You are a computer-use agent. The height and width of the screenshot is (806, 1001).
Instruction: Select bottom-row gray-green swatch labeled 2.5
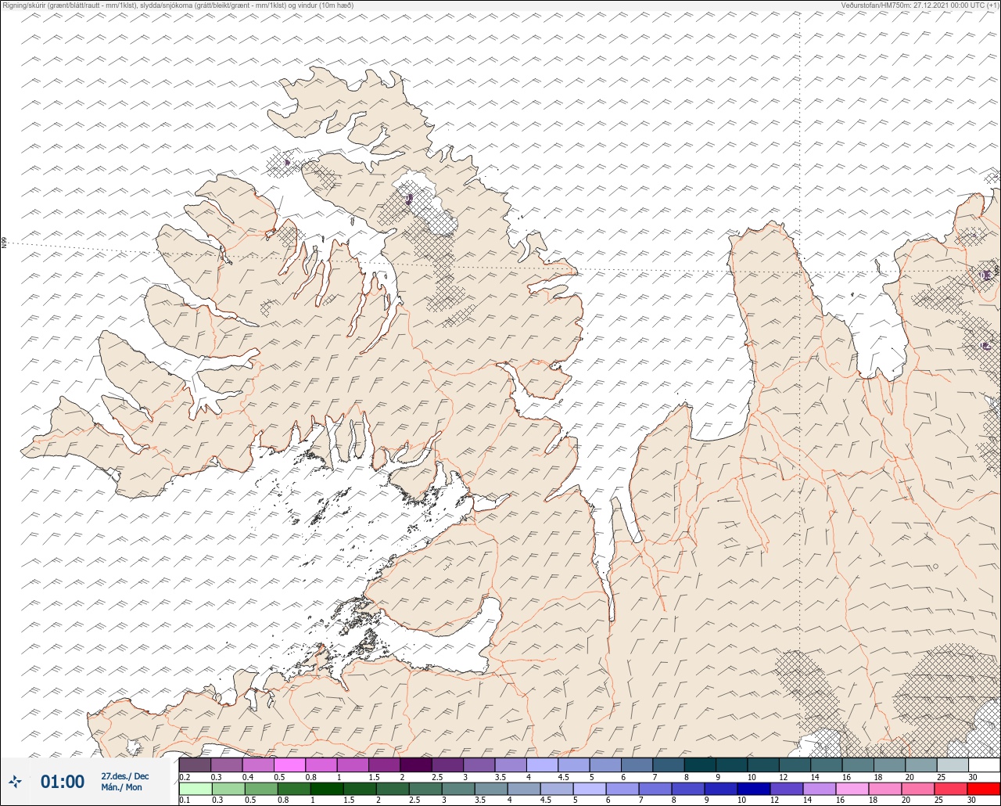pos(425,788)
